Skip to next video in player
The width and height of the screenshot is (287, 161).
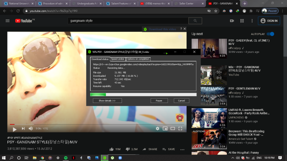click(23, 128)
